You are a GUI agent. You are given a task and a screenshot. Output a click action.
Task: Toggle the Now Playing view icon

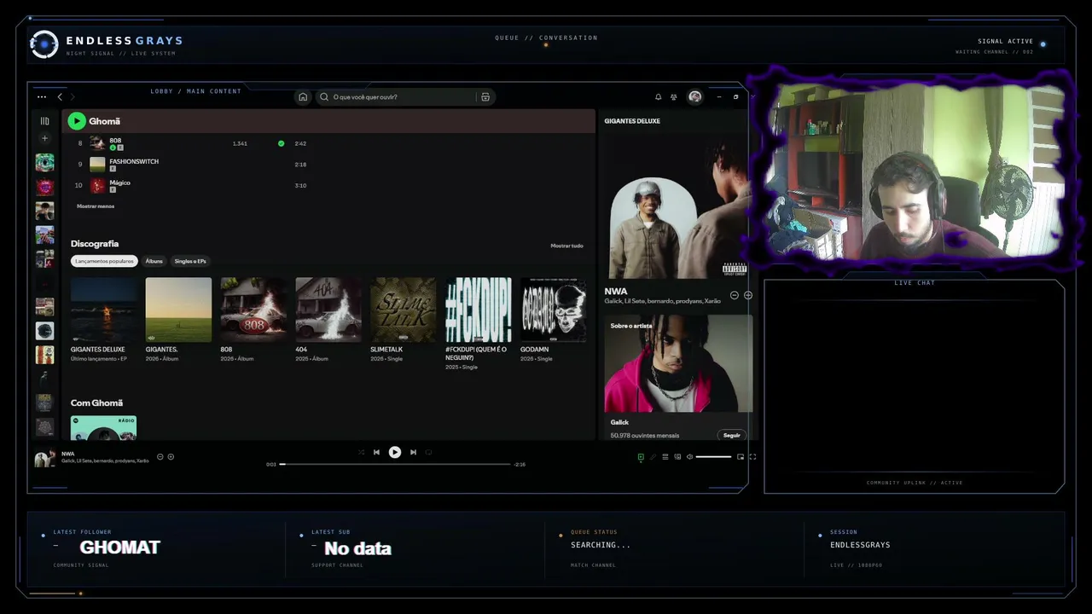click(x=641, y=457)
